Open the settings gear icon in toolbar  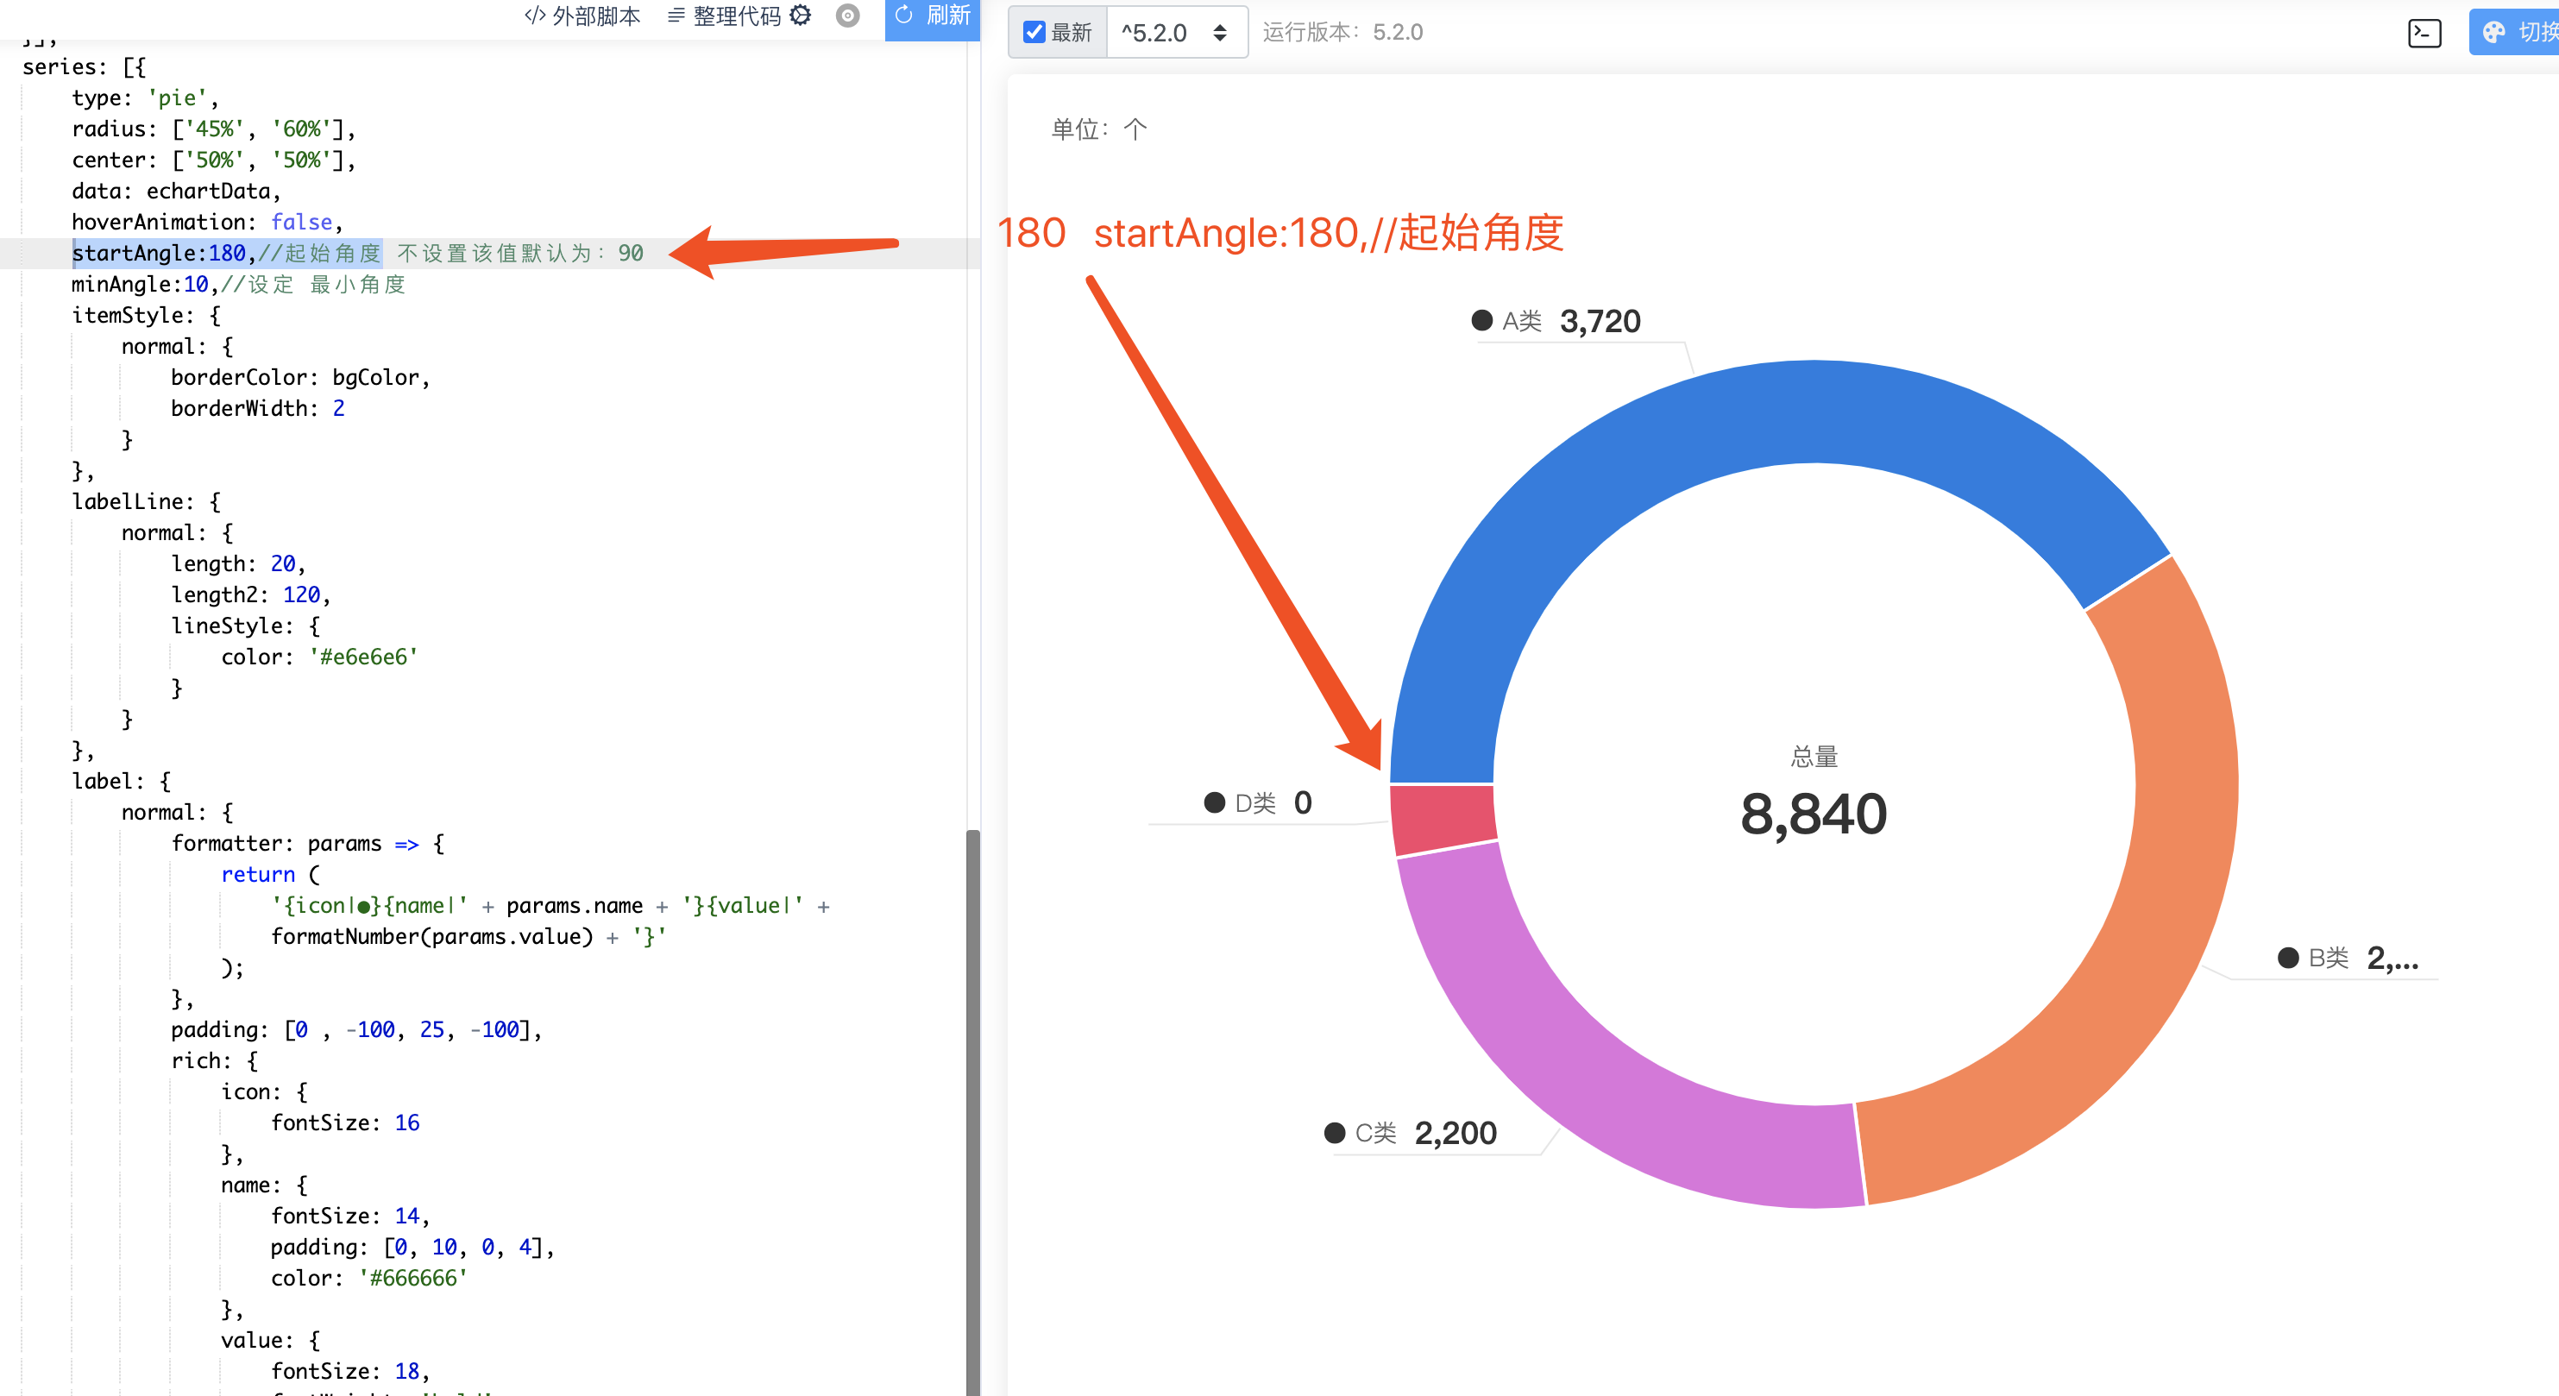pos(801,16)
